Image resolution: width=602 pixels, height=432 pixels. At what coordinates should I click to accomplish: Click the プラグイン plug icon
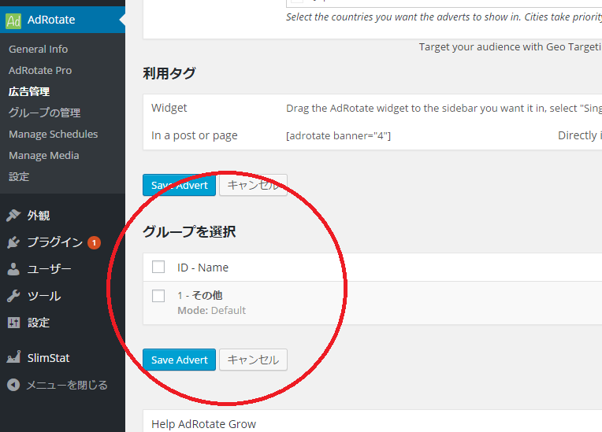[x=13, y=242]
